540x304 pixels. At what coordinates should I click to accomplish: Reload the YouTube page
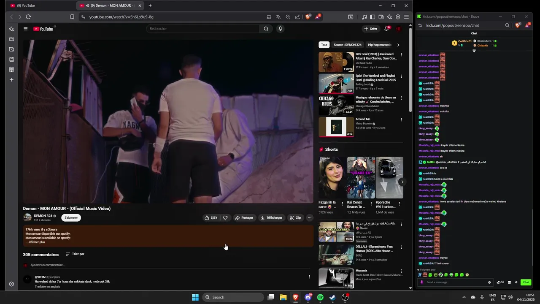28,17
